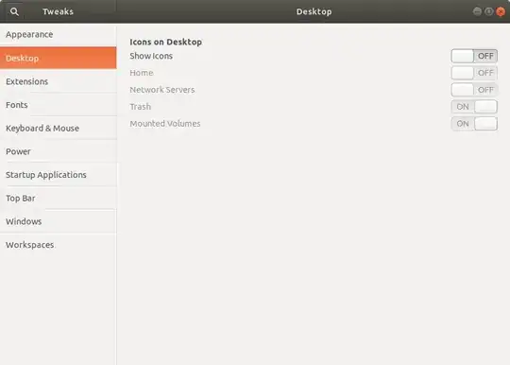Screen dimensions: 510x365
Task: Switch to the Power section
Action: (59, 151)
